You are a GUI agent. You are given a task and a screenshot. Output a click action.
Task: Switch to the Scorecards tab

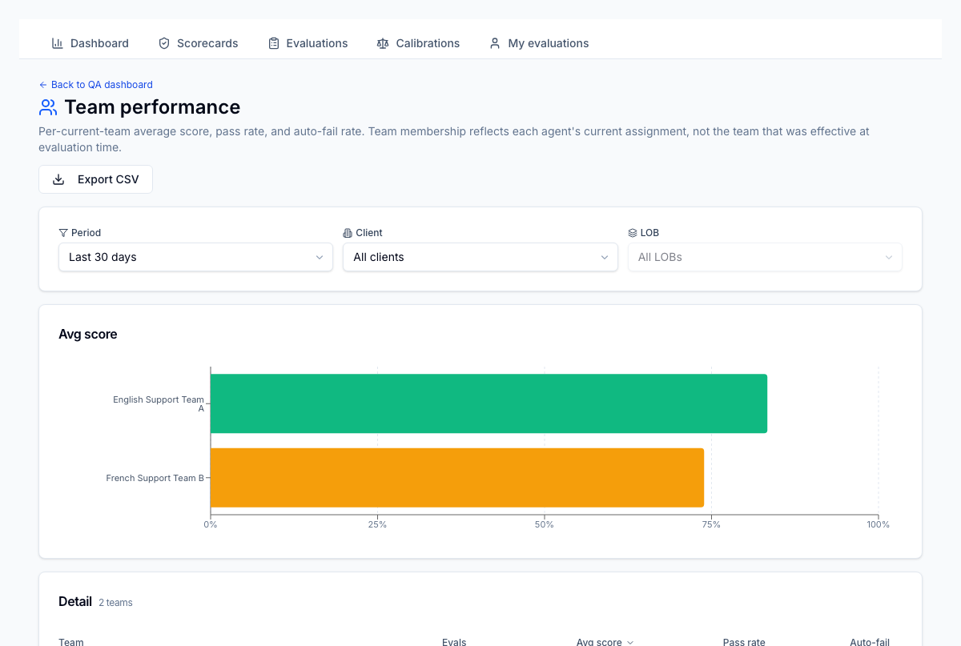[x=198, y=43]
